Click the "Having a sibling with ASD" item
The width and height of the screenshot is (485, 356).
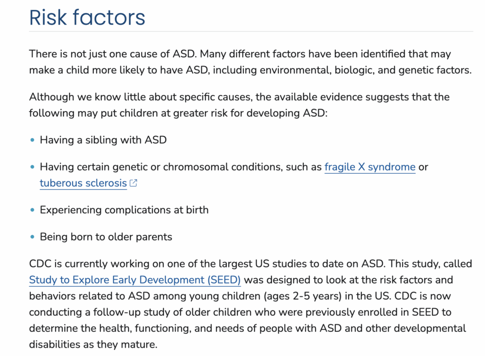click(x=103, y=140)
